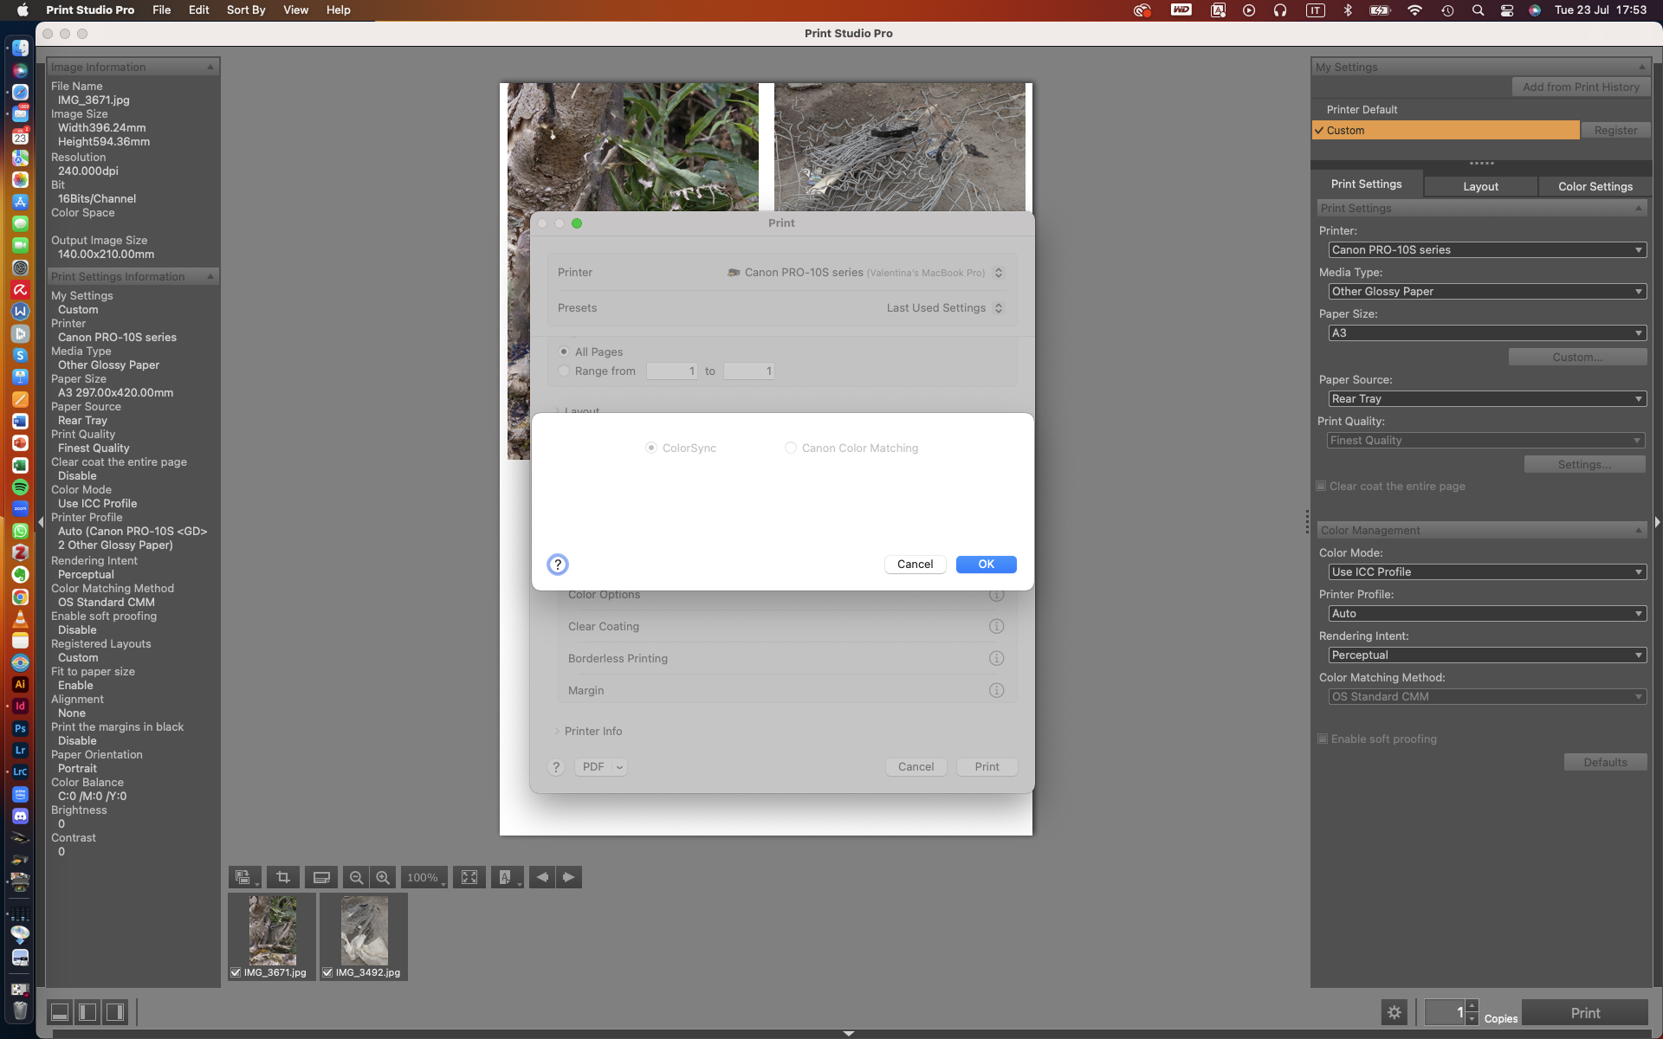This screenshot has height=1039, width=1663.
Task: Open the Sort By menu
Action: point(245,10)
